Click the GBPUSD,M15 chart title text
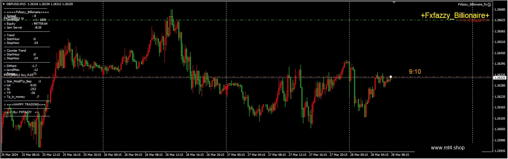The width and height of the screenshot is (508, 159). point(16,4)
